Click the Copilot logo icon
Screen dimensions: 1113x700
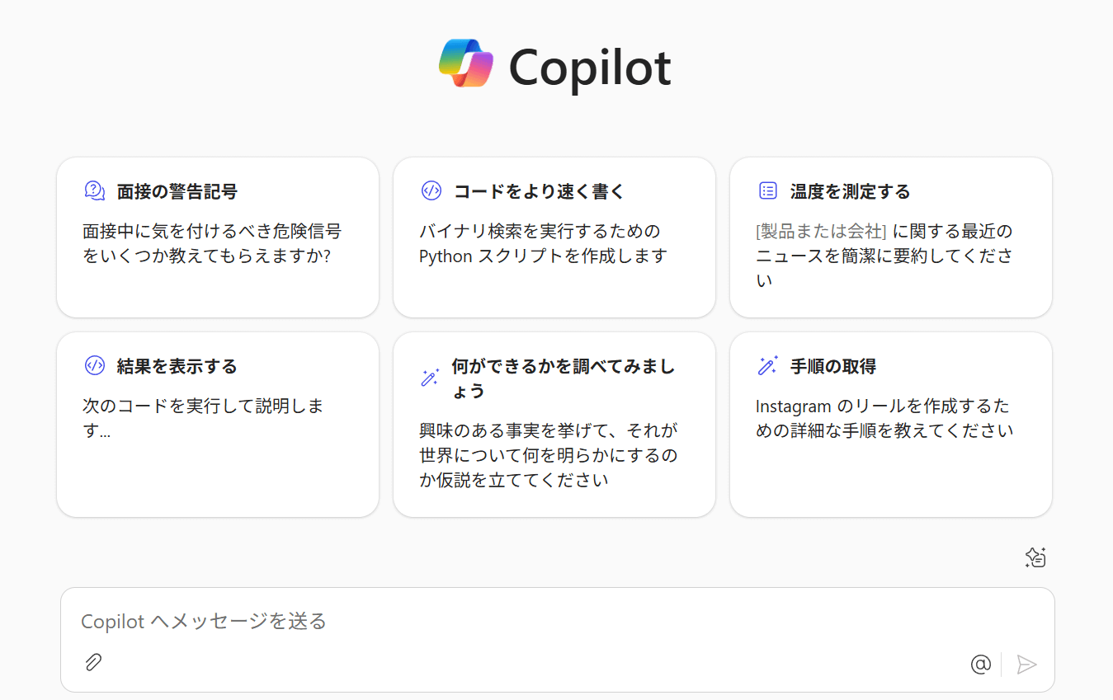coord(466,63)
